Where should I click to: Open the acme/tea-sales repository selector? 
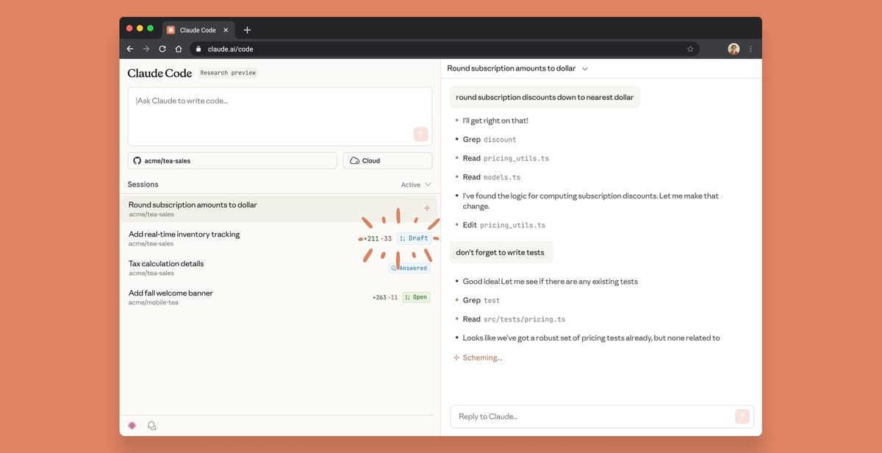(x=232, y=160)
